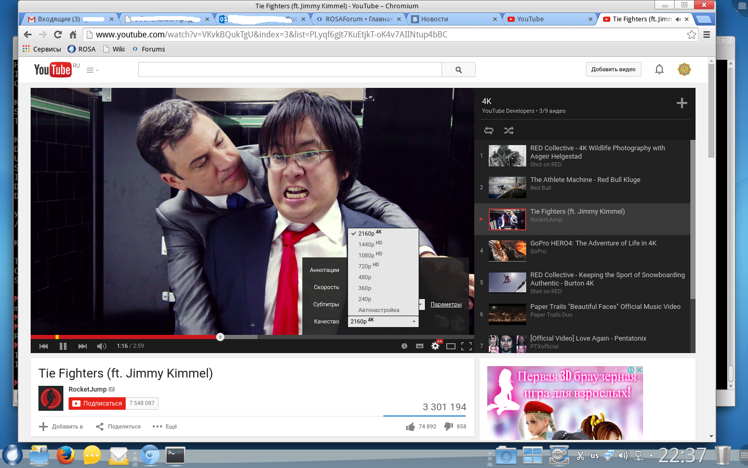Image resolution: width=748 pixels, height=468 pixels.
Task: Open the taskbar trash bin
Action: [723, 456]
